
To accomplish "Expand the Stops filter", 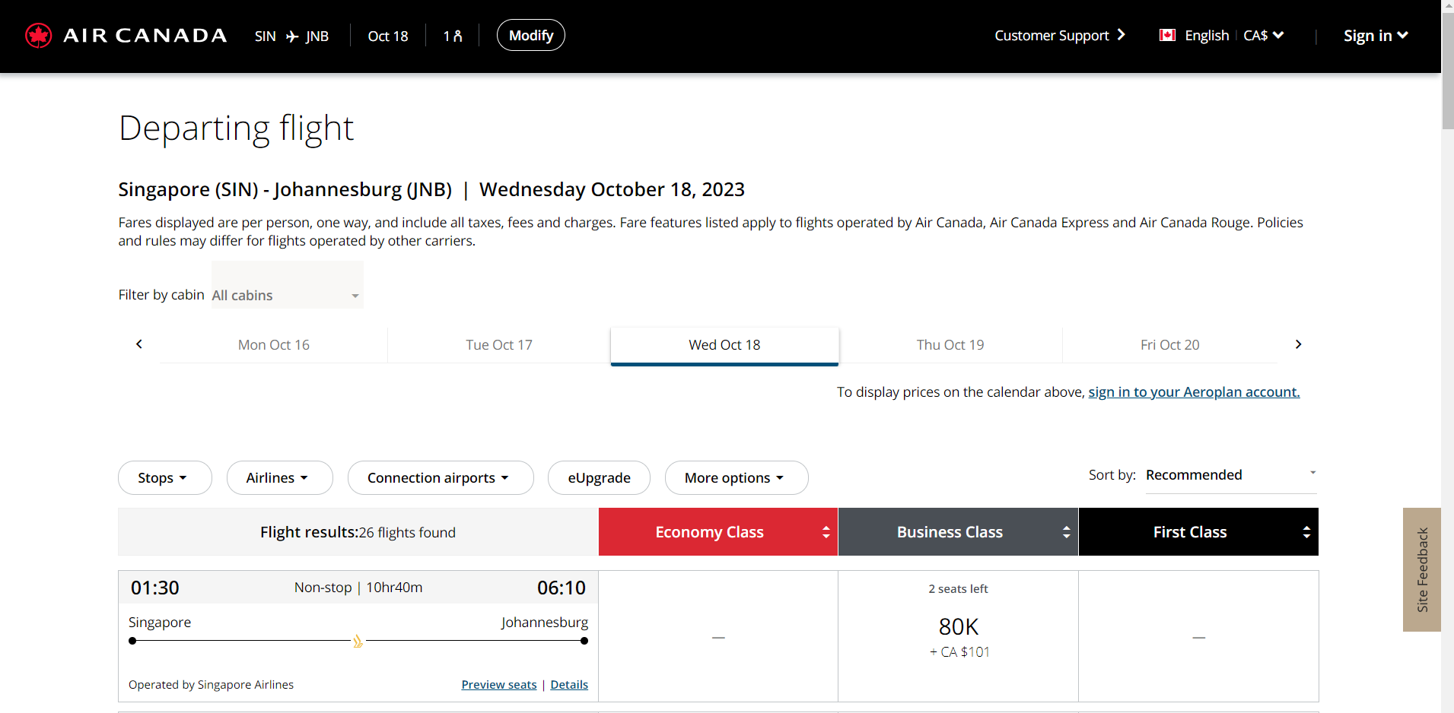I will (164, 477).
